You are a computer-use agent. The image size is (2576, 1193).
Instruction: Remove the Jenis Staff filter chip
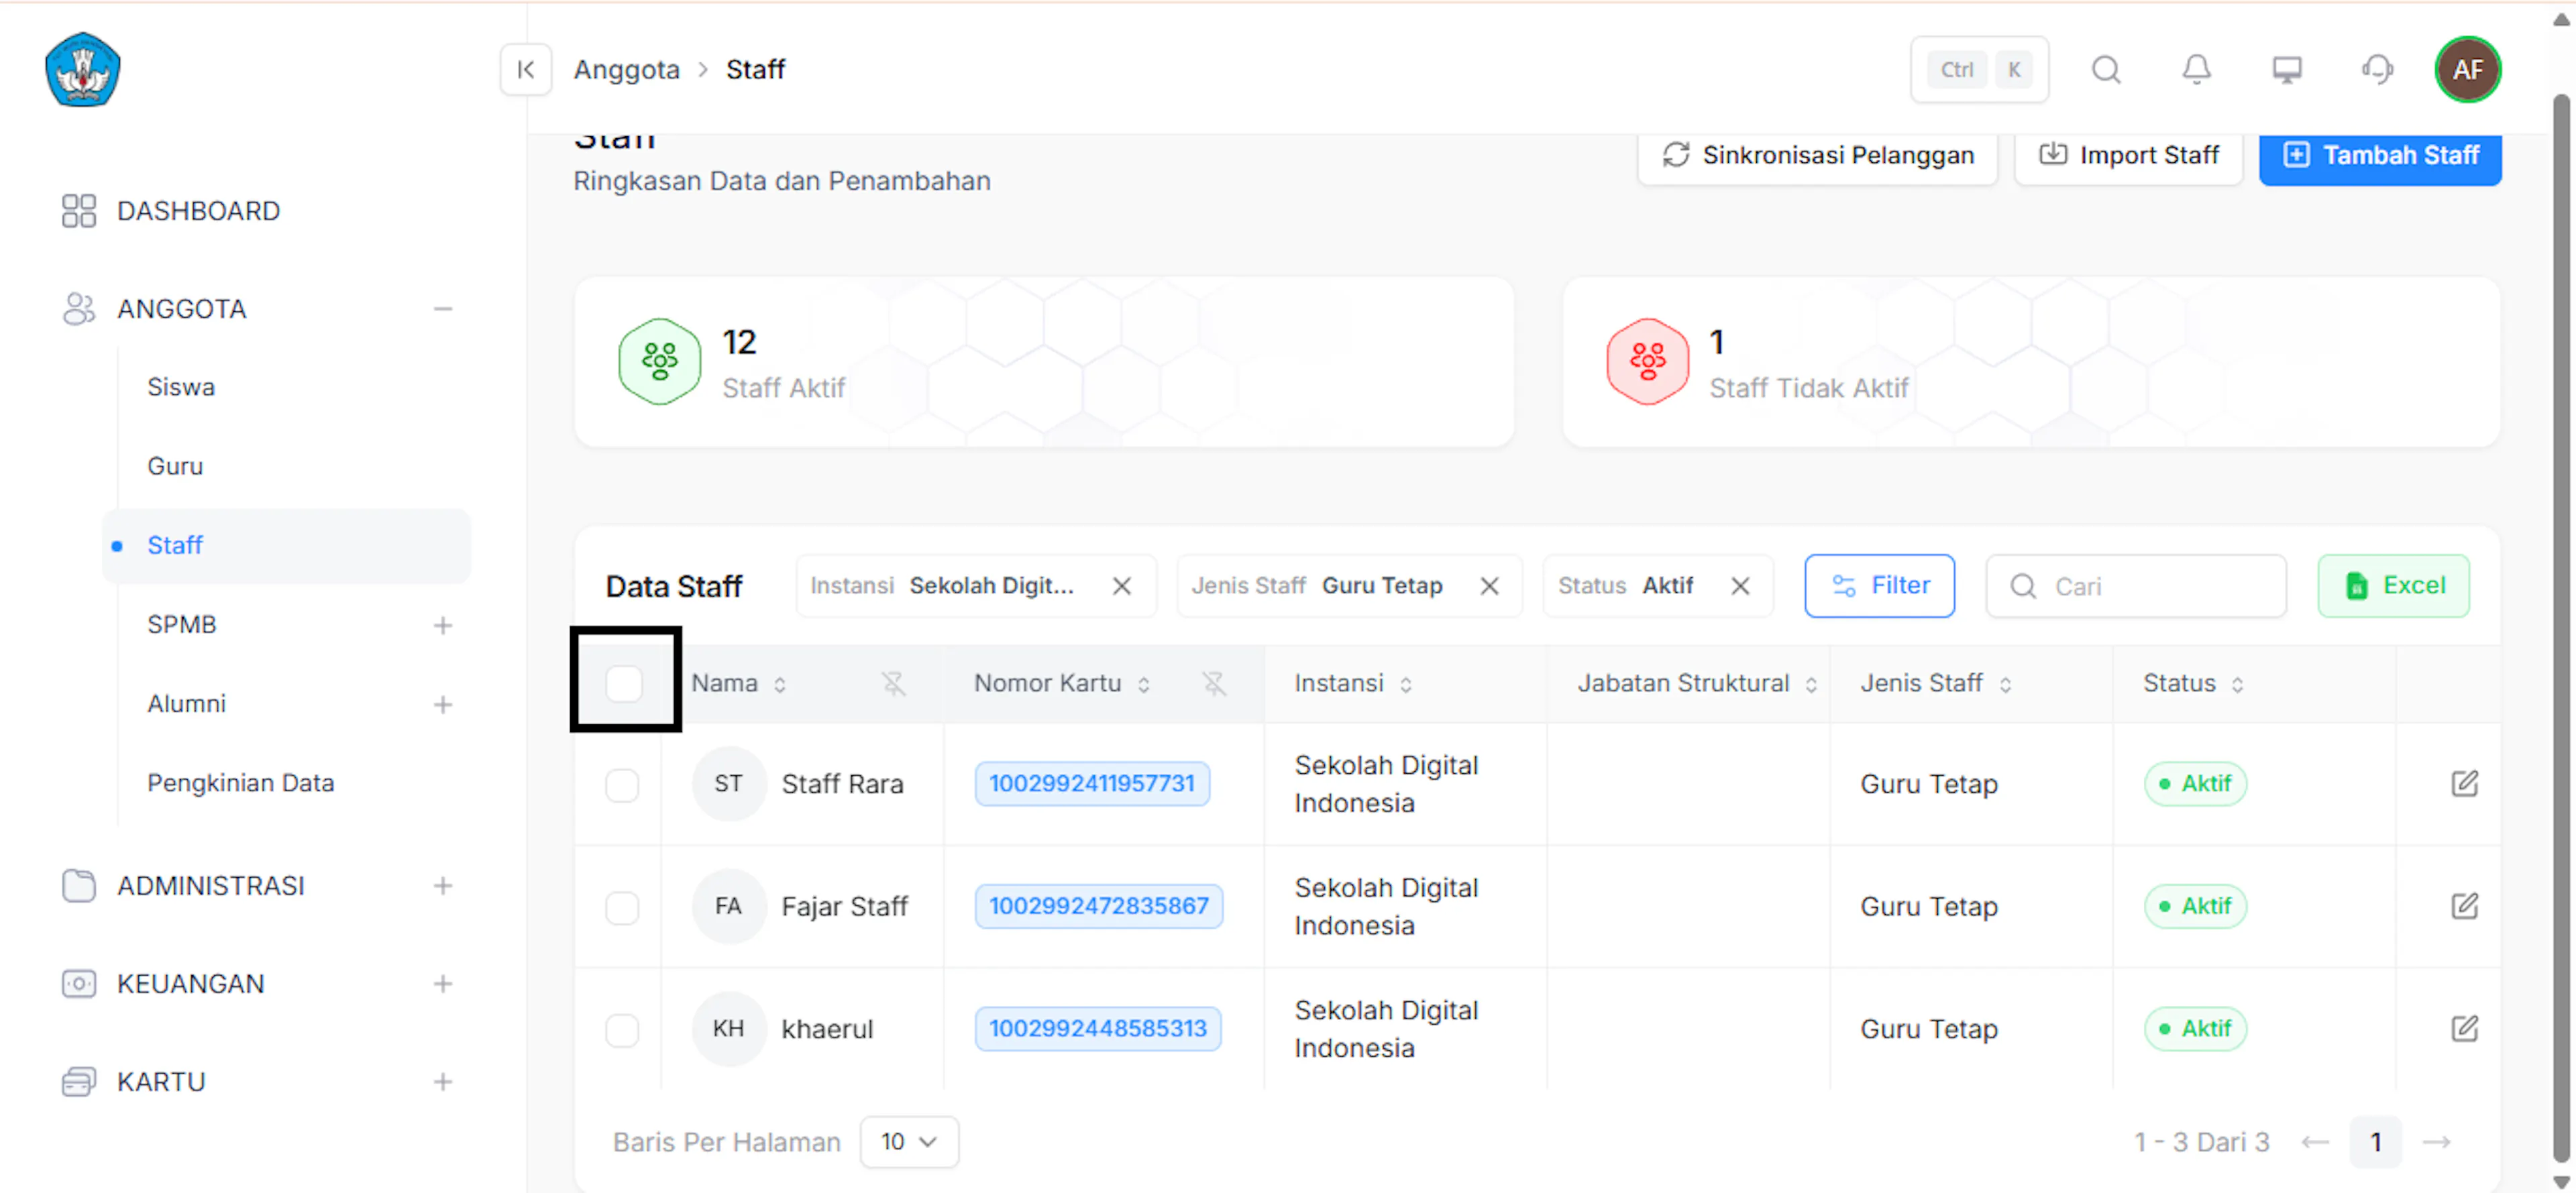click(1489, 586)
